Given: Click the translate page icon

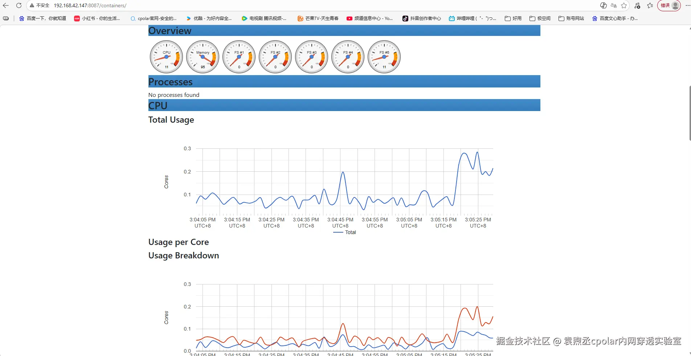Looking at the screenshot, I should click(x=614, y=5).
